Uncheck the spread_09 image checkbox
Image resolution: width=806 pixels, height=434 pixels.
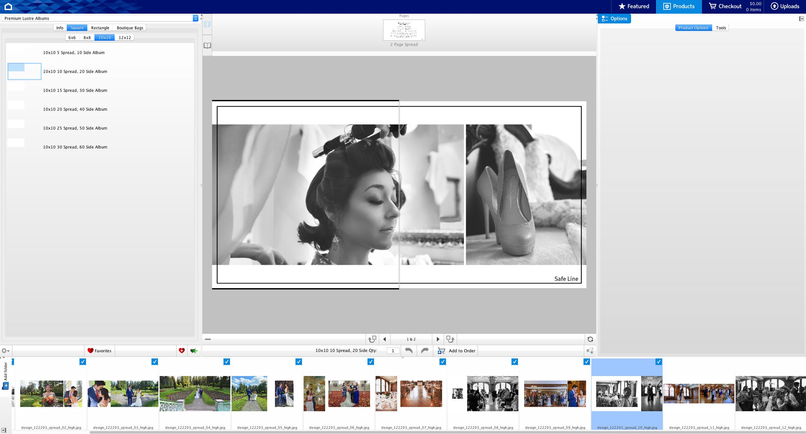point(587,362)
